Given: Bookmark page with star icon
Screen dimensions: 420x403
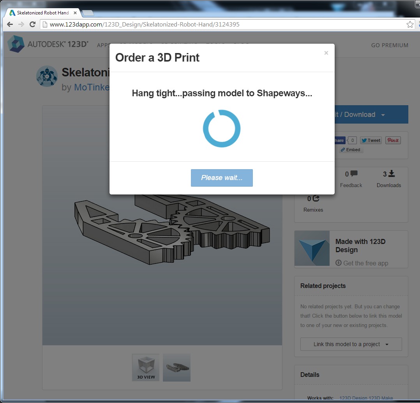Looking at the screenshot, I should coord(410,25).
